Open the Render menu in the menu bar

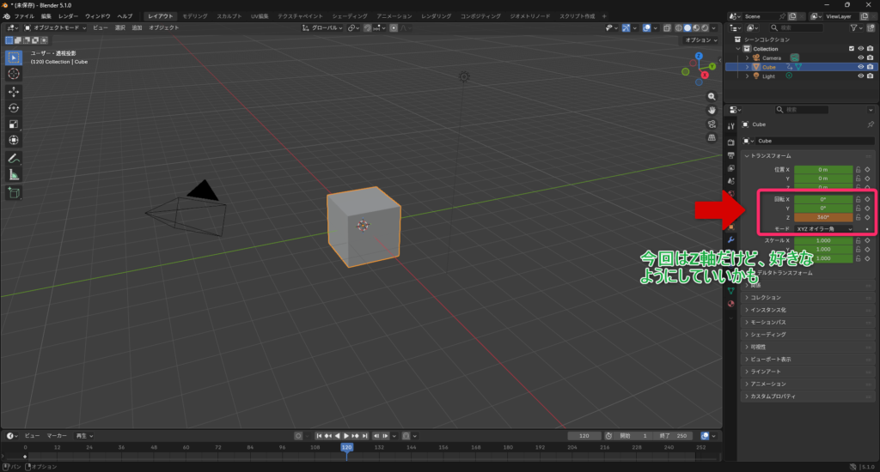tap(68, 16)
